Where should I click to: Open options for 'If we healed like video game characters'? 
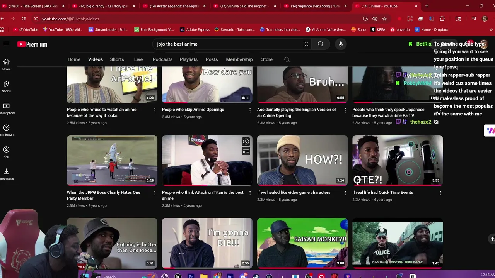point(345,193)
